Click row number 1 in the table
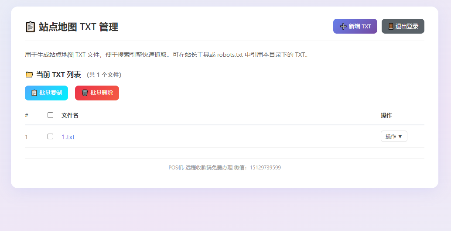The height and width of the screenshot is (231, 451). [27, 137]
